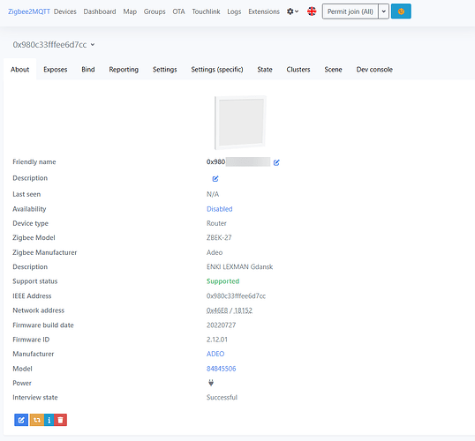475x441 pixels.
Task: Click the device panel thumbnail image
Action: coord(240,123)
